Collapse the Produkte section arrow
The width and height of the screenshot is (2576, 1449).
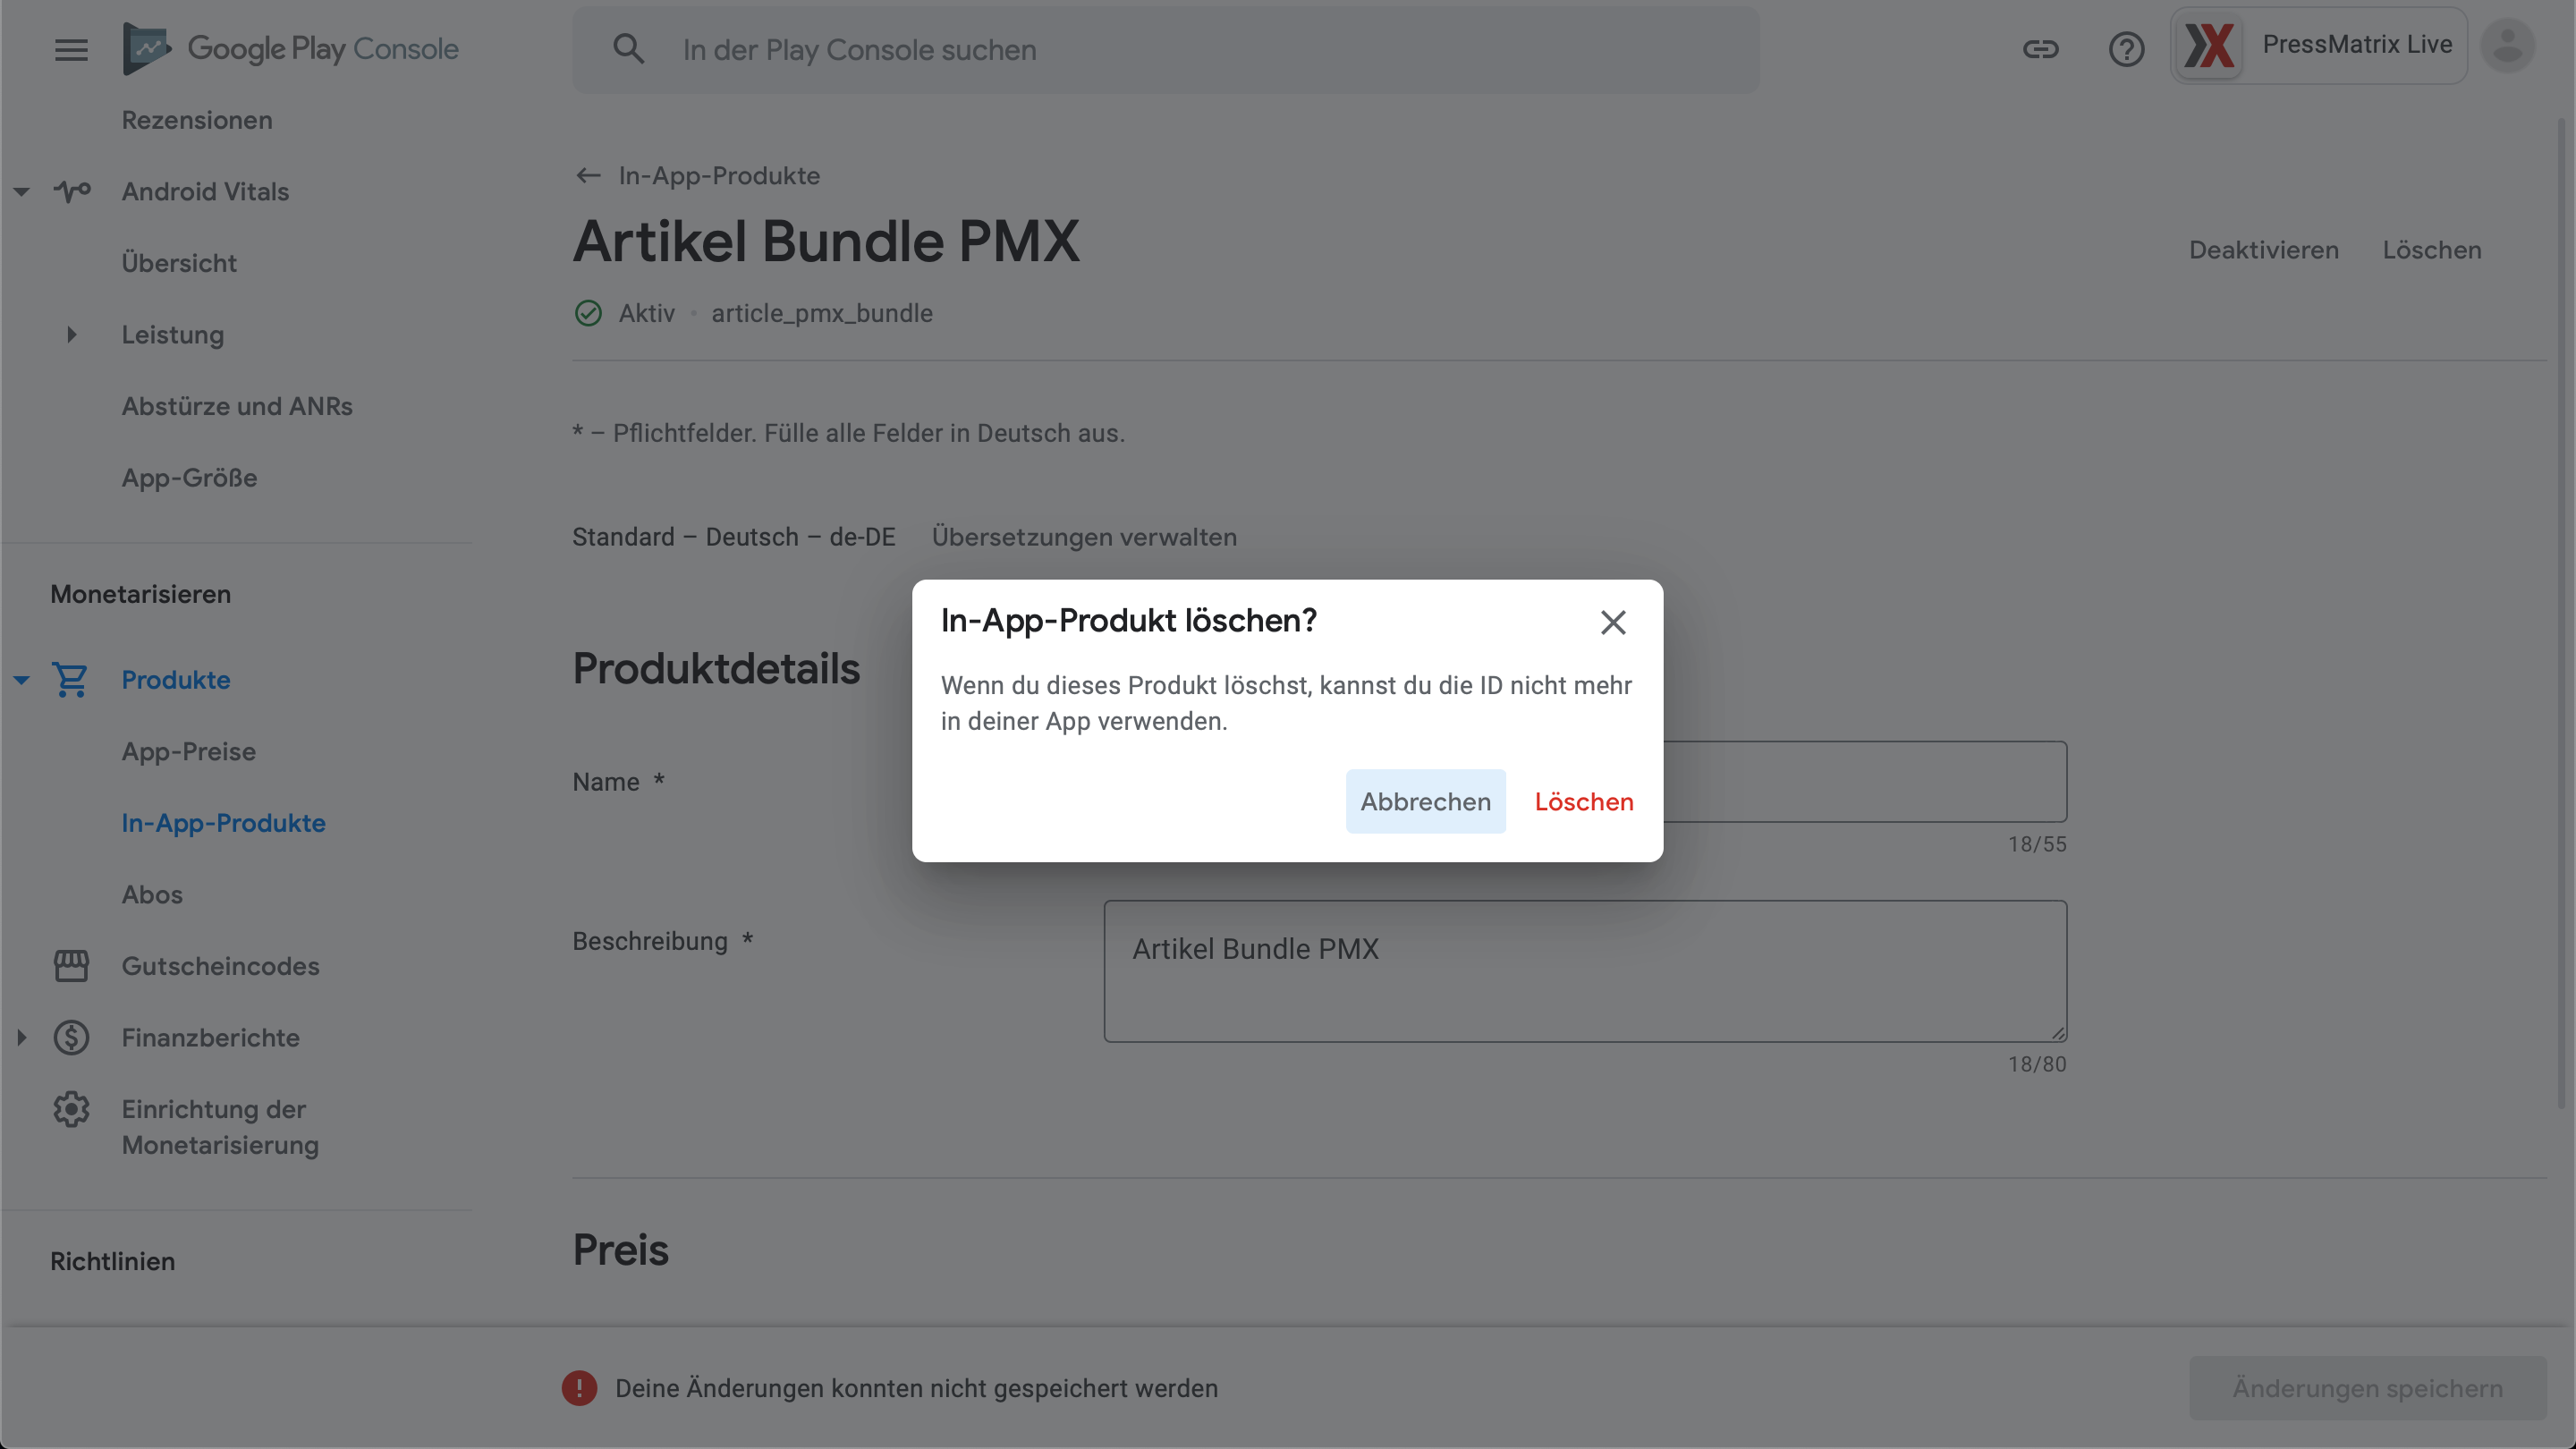coord(21,680)
